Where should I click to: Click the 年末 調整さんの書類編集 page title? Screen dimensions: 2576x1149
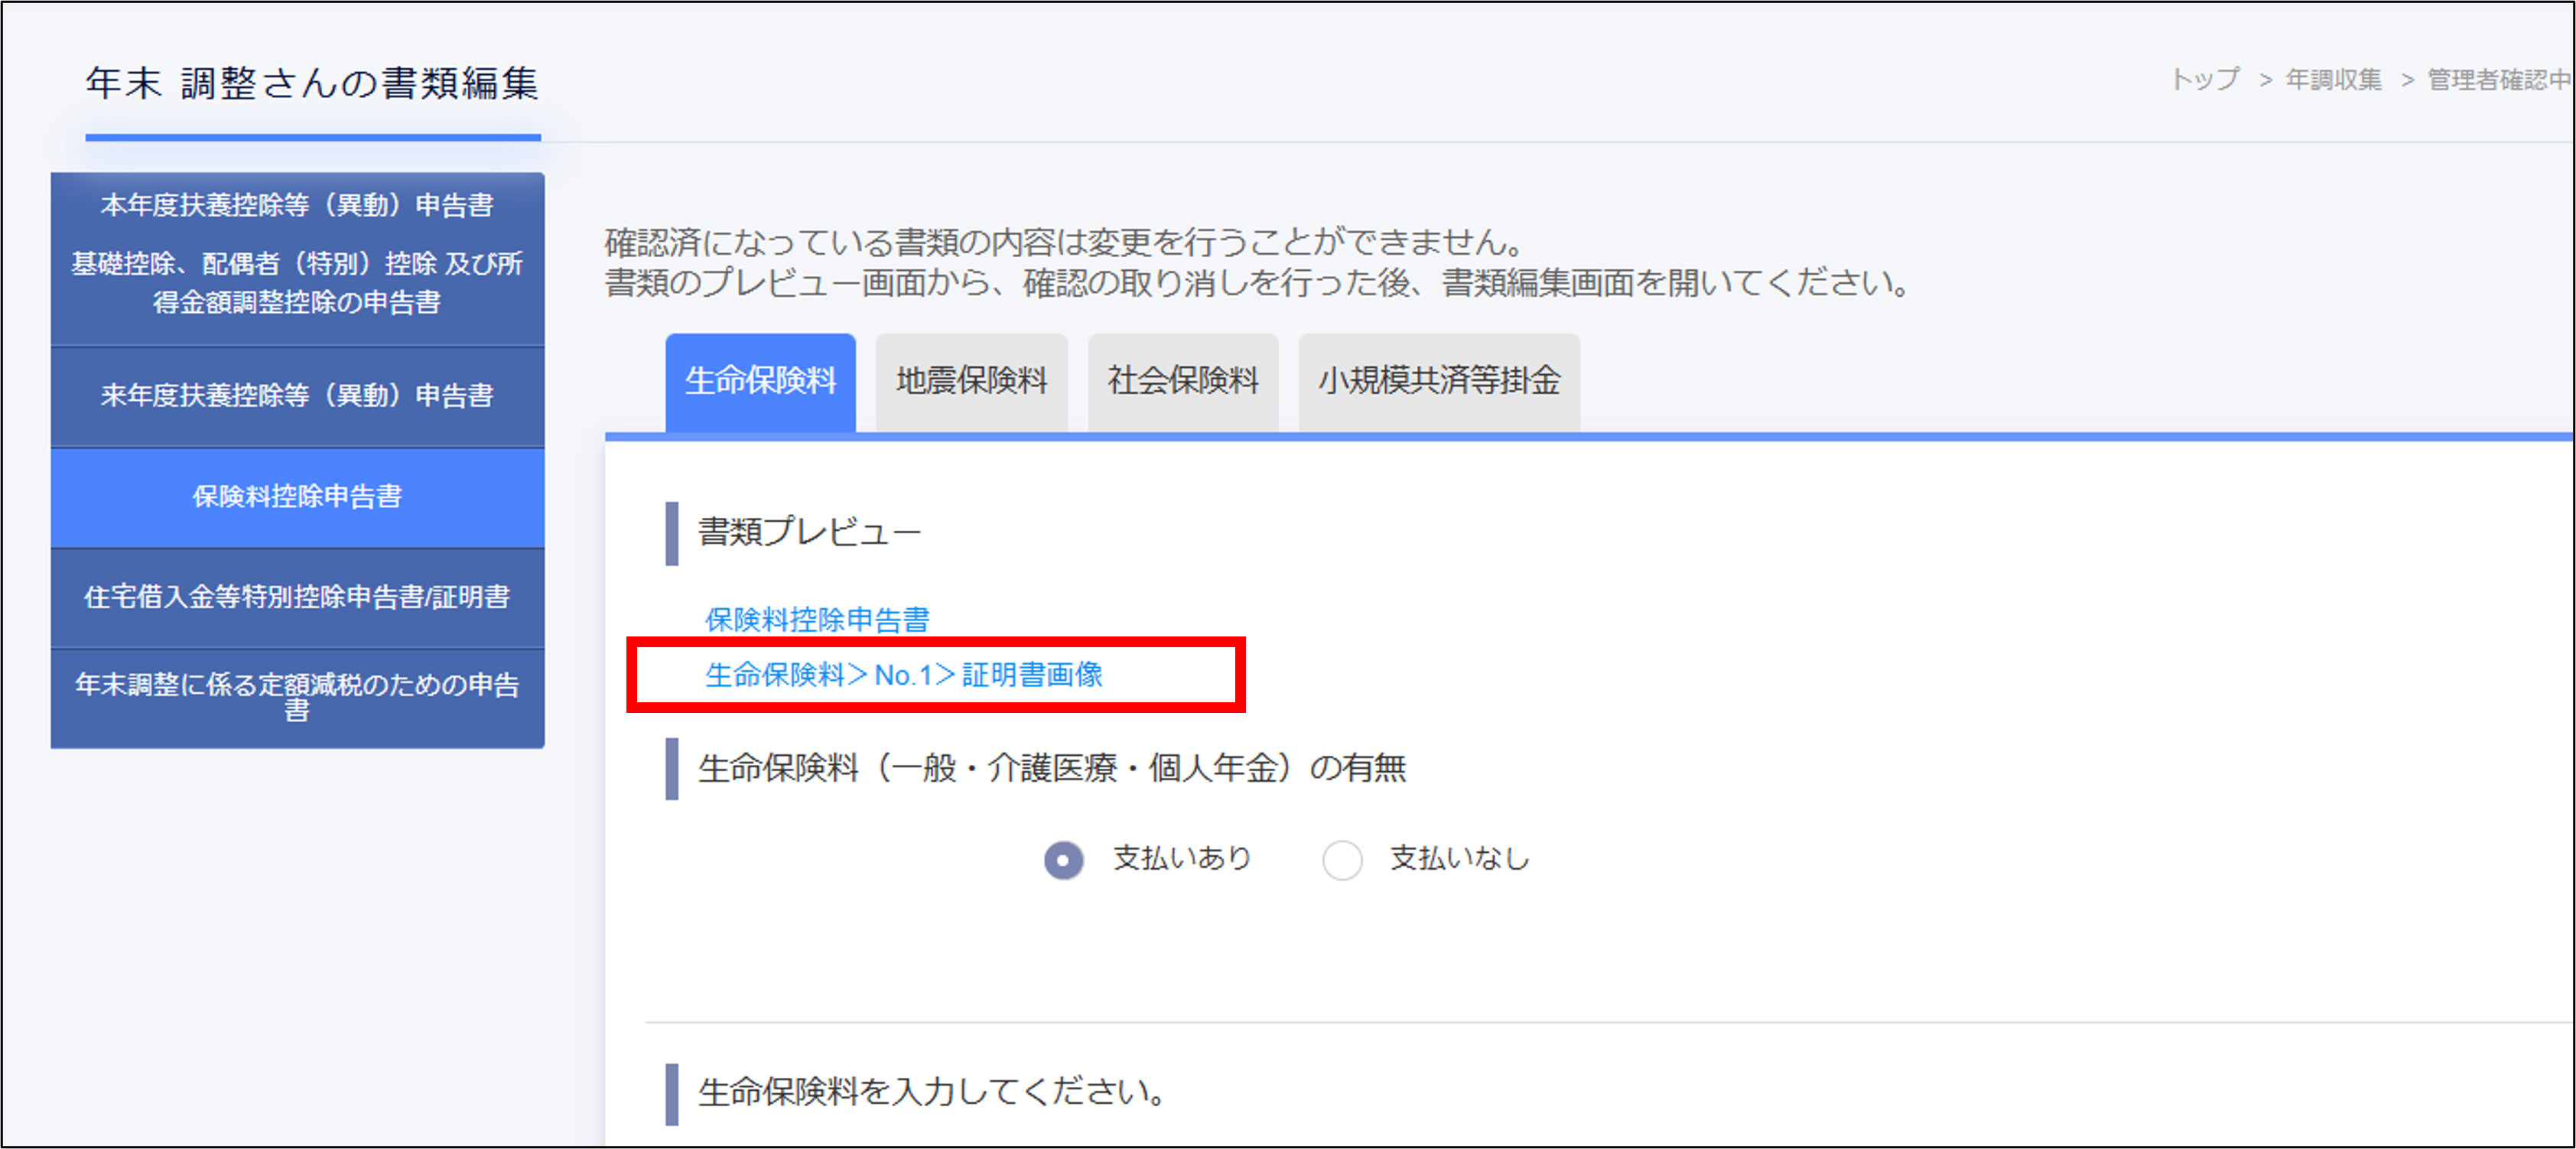(x=312, y=83)
